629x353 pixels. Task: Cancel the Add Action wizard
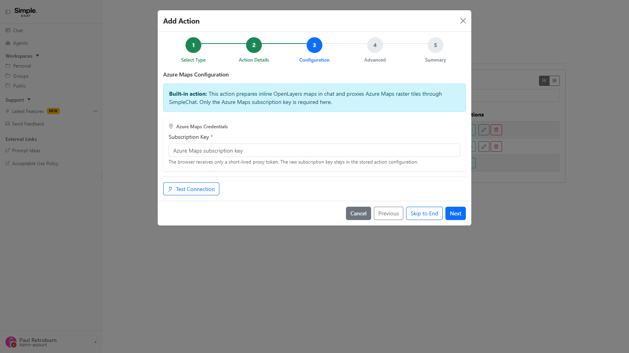coord(358,213)
